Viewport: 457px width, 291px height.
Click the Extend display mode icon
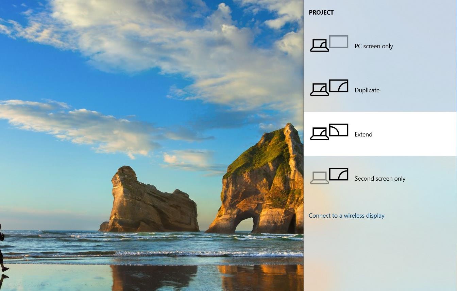click(329, 132)
